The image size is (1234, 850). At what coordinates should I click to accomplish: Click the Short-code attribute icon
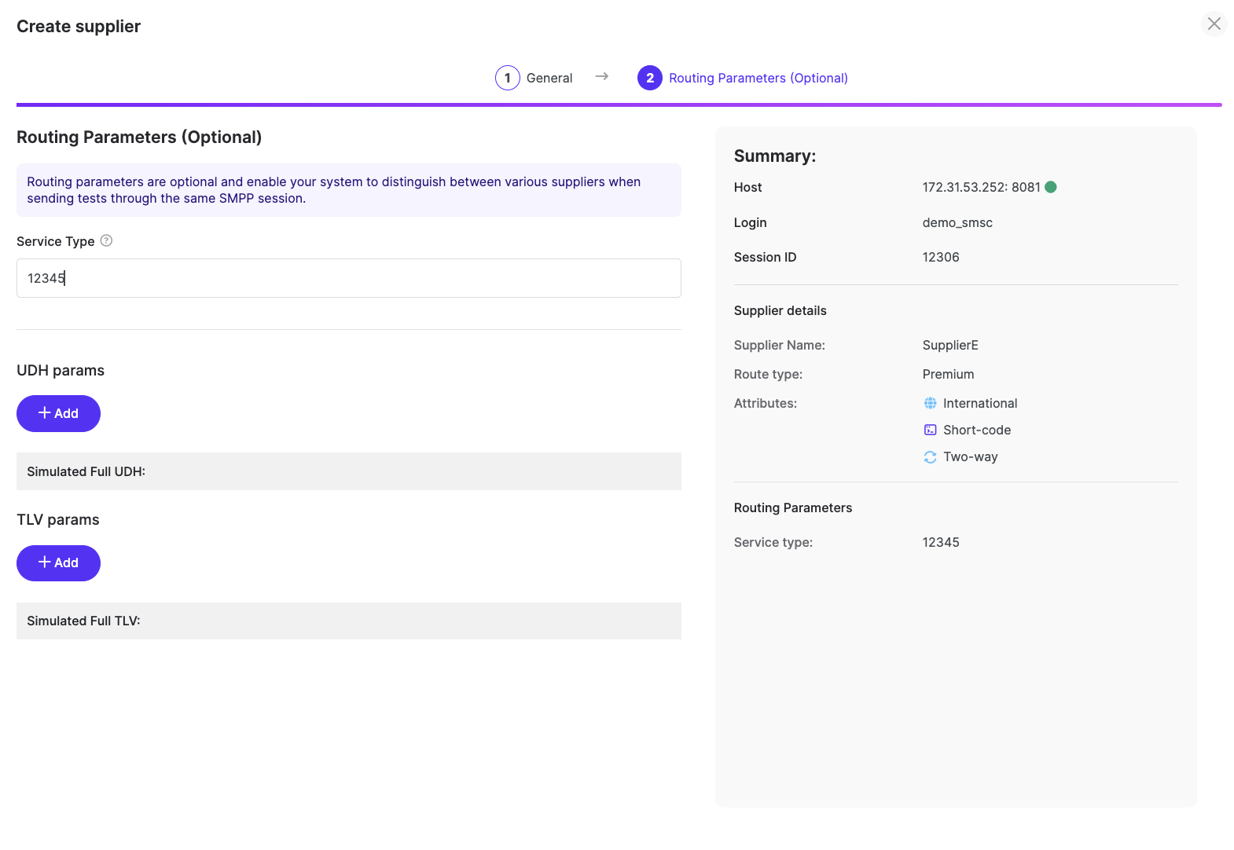point(930,430)
